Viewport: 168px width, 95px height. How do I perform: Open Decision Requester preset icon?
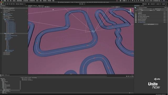click(x=166, y=21)
